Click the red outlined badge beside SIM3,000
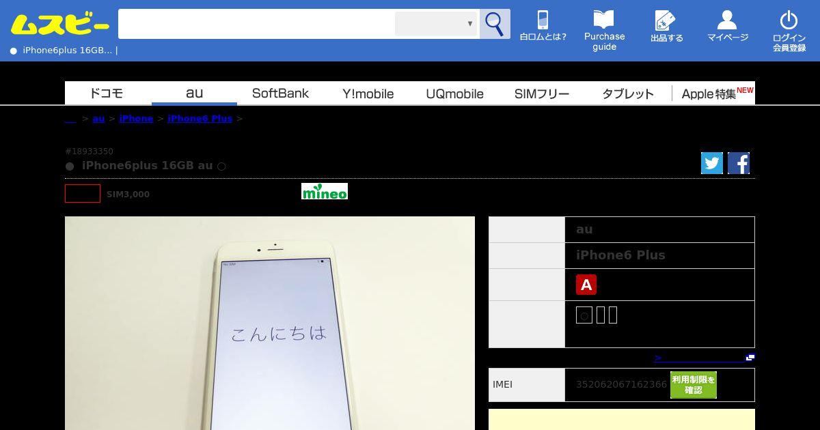This screenshot has width=820, height=430. coord(83,193)
